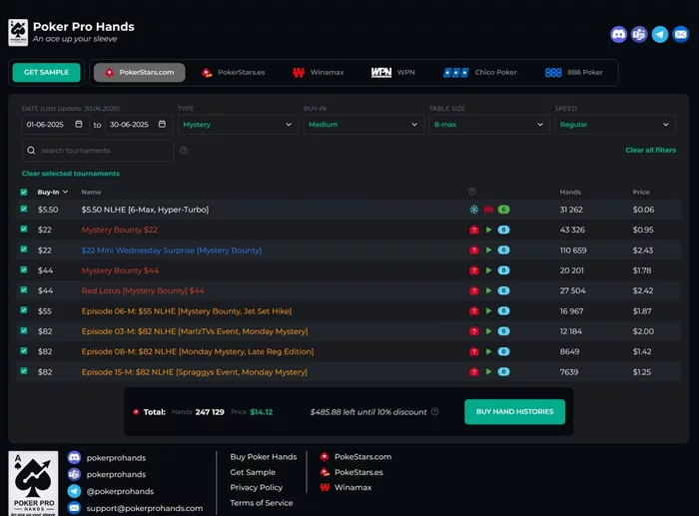Click the Microsoft Teams icon in header

[639, 34]
